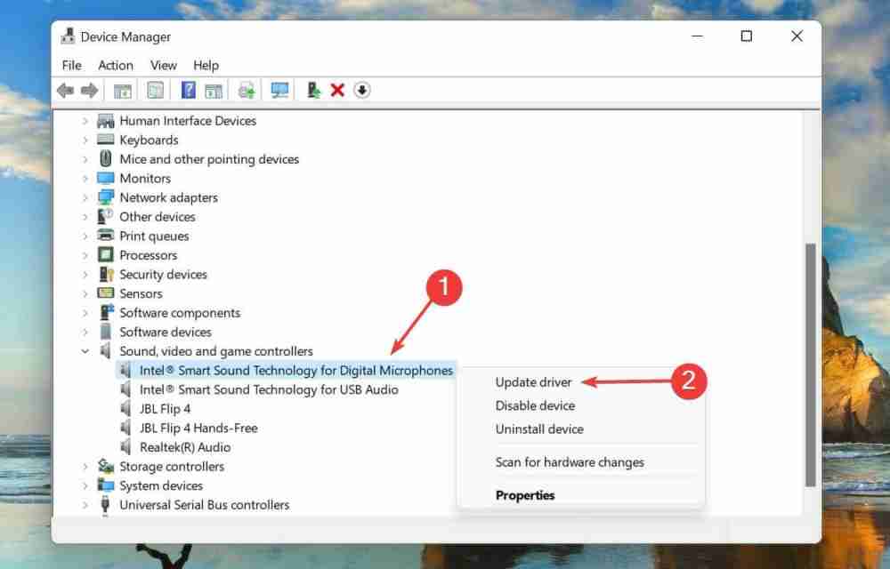Click the Forward arrow toolbar icon
The image size is (890, 569).
pyautogui.click(x=90, y=90)
